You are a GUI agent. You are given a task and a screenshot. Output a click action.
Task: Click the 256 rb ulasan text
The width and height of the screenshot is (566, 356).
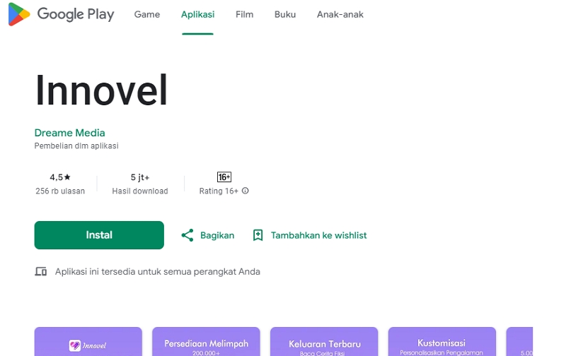(60, 191)
